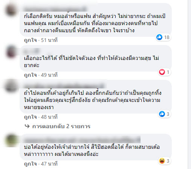Open second commenter's blurred profile picture

(x=11, y=52)
